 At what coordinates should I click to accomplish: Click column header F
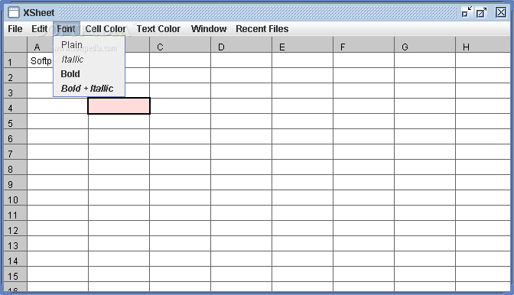point(363,44)
